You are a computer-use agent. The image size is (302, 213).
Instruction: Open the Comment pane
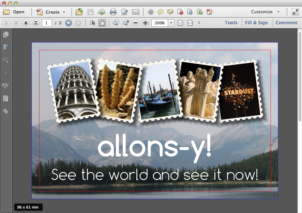(x=286, y=23)
